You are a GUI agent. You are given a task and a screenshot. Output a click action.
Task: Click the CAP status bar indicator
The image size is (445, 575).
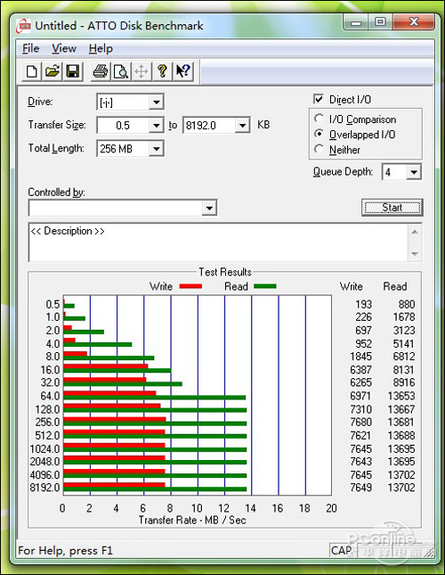tap(341, 550)
